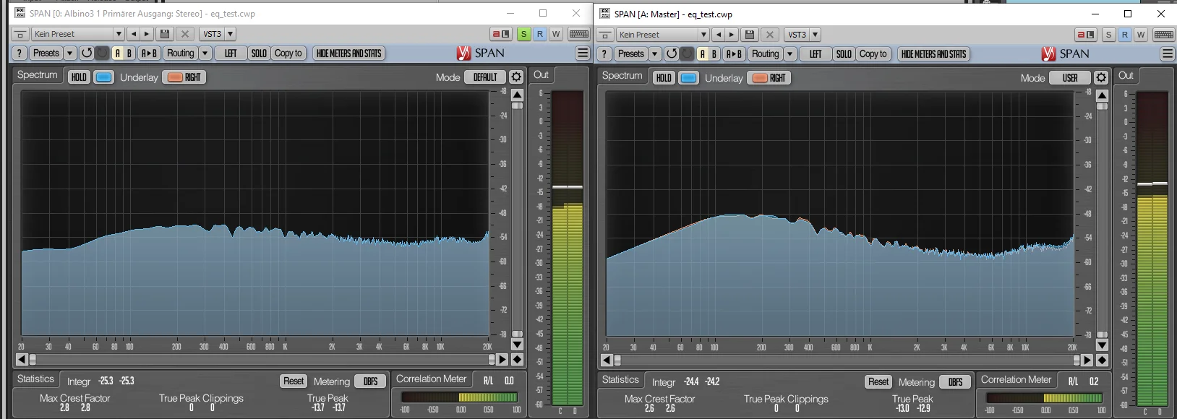The image size is (1177, 419).
Task: Open the Kein Preset dropdown in the Albino3 window
Action: (77, 34)
